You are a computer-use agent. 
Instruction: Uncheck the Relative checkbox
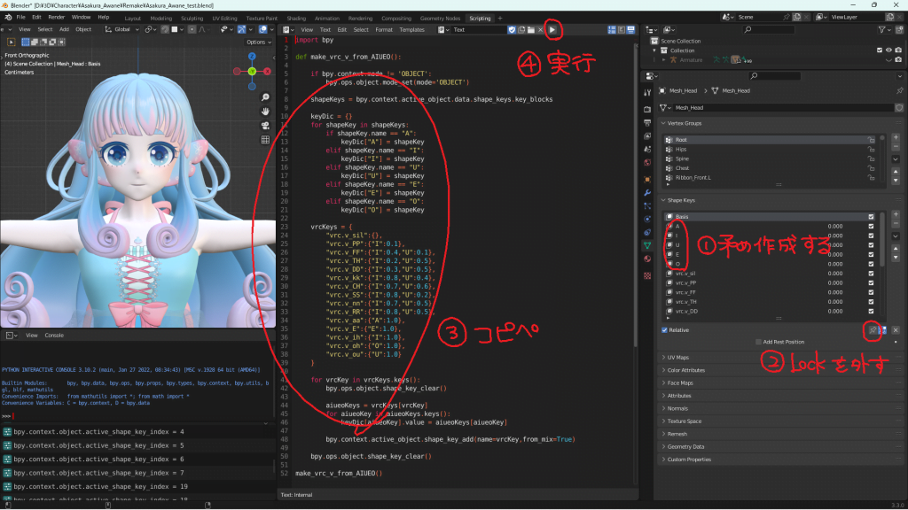tap(665, 330)
